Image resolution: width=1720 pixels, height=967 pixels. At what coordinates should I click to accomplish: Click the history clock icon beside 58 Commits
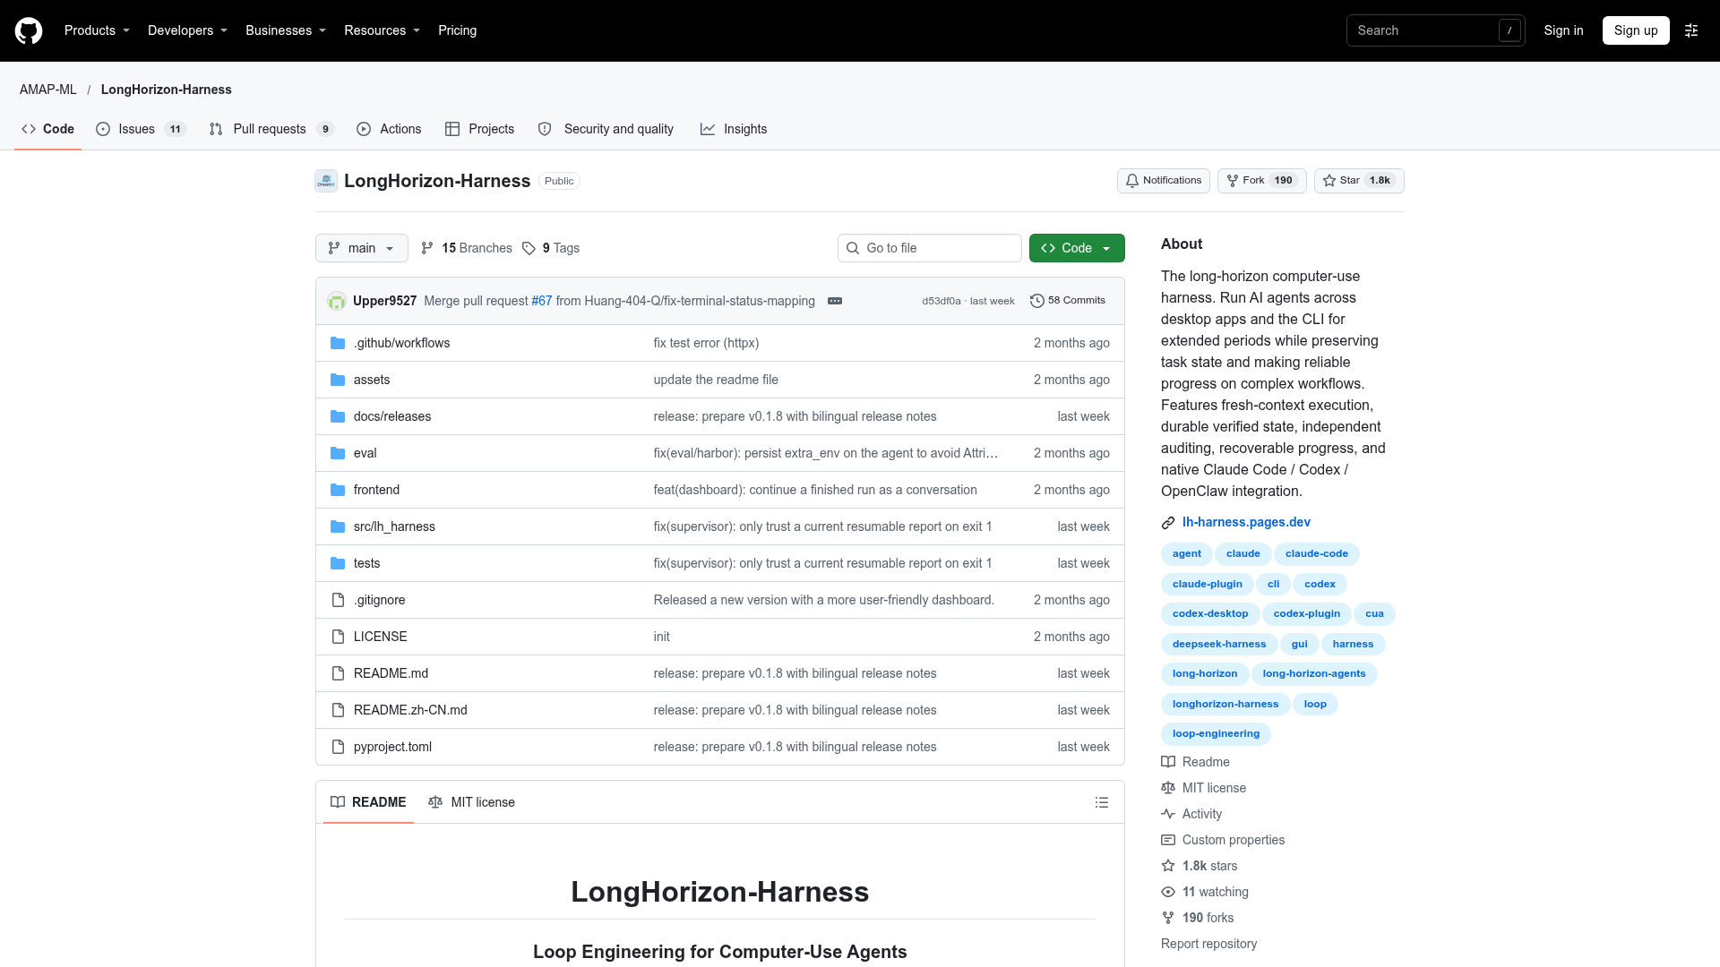tap(1037, 301)
